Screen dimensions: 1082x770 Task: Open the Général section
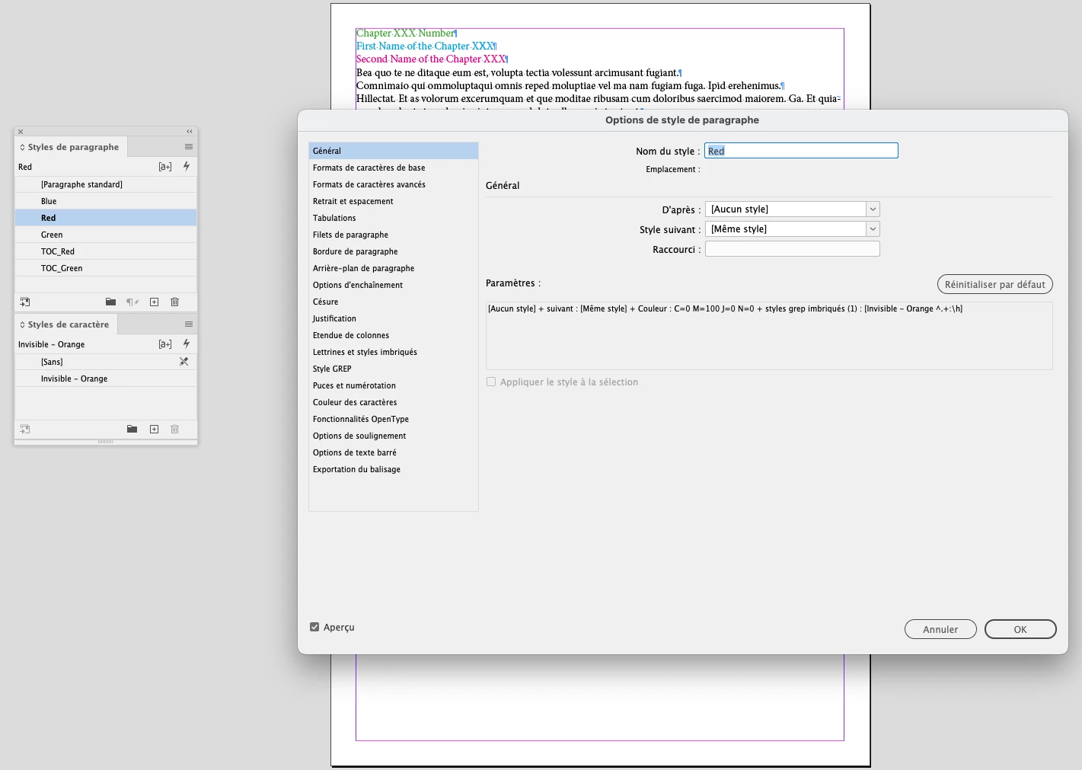click(x=394, y=151)
